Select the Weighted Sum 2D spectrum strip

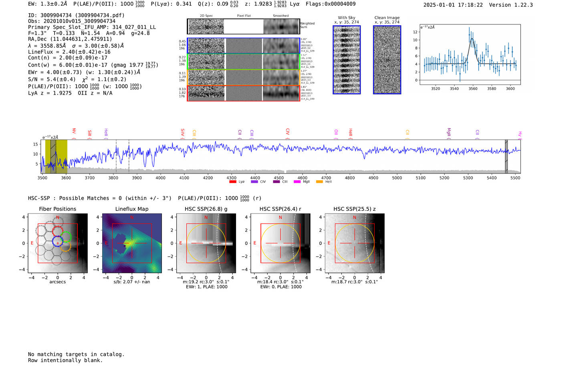(243, 26)
